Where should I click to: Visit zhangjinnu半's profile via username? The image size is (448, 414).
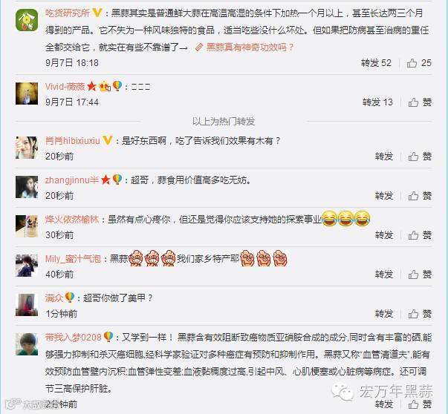pyautogui.click(x=72, y=180)
